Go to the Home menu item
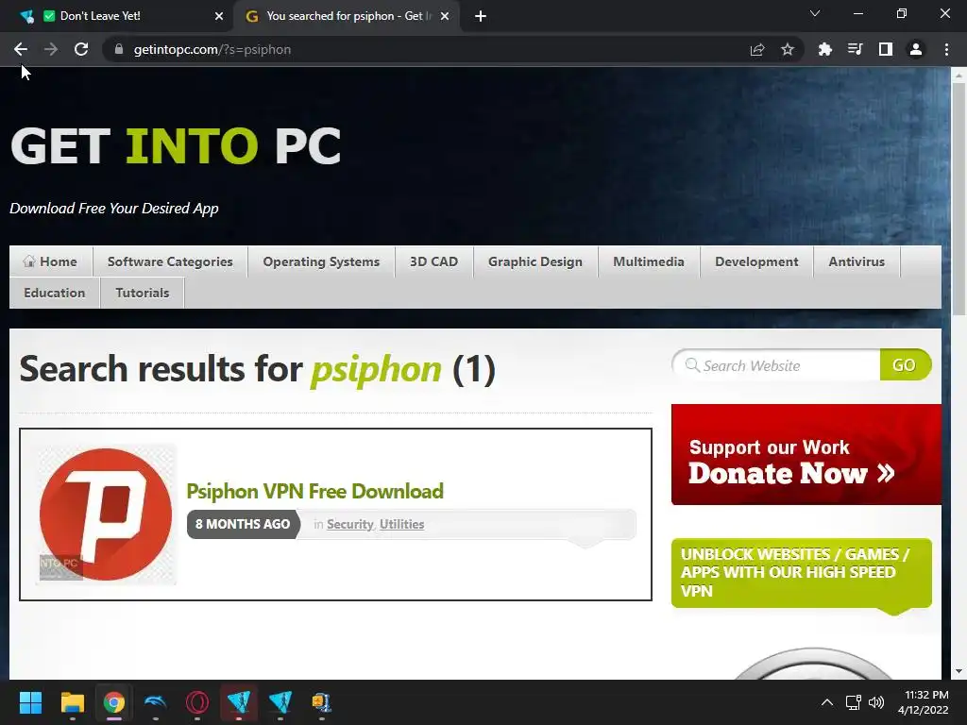Viewport: 967px width, 725px height. [51, 261]
